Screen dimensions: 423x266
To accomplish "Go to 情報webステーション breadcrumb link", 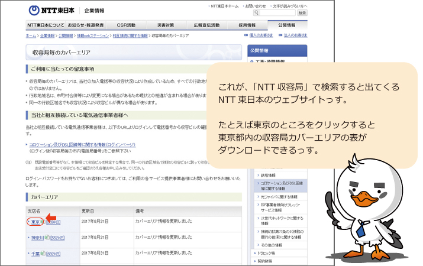I will pos(93,35).
